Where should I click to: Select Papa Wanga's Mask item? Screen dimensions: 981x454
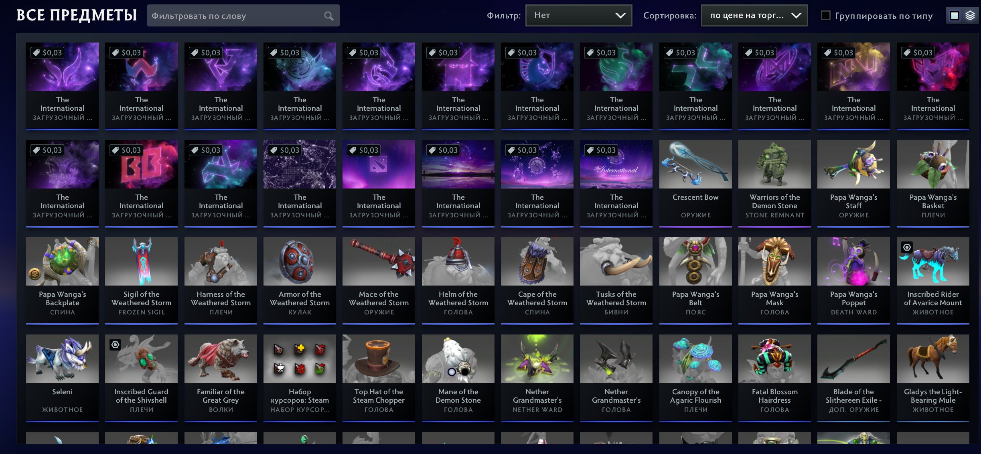[x=774, y=280]
